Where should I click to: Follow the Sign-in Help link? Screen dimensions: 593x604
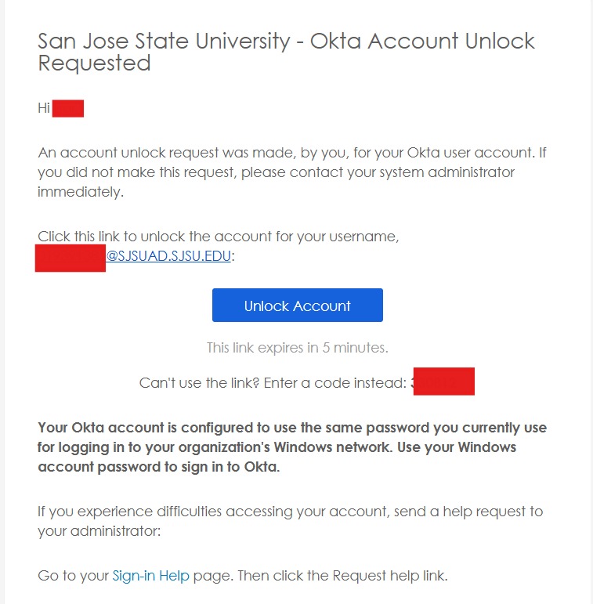point(151,576)
